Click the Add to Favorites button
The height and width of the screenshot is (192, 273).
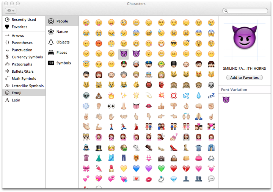245,78
